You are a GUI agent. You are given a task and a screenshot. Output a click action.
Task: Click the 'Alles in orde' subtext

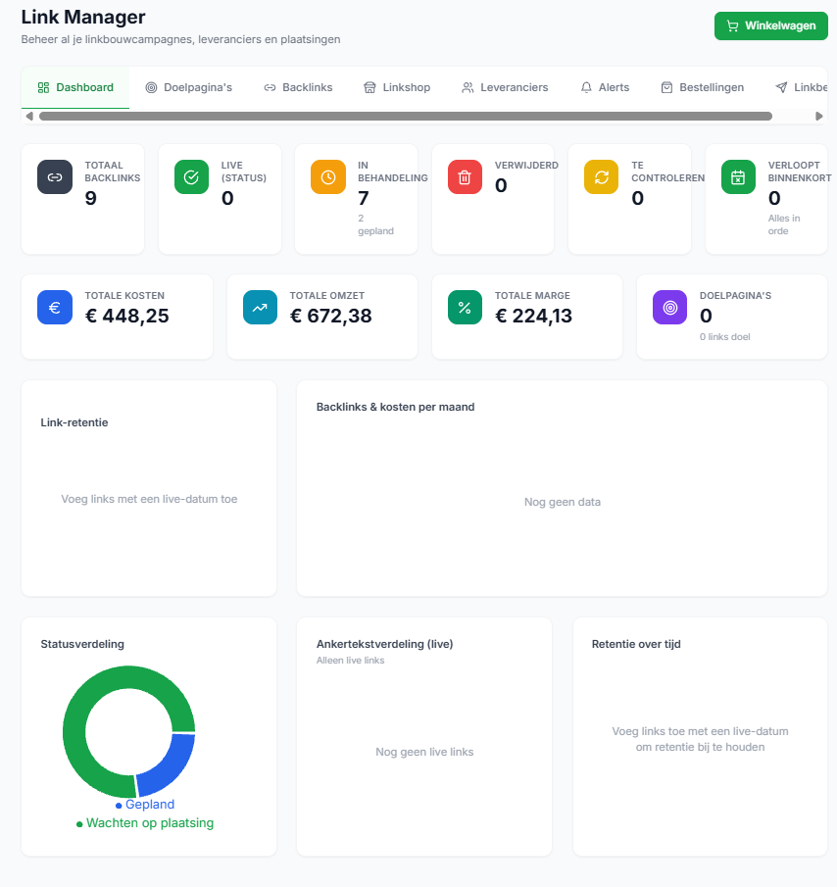tap(784, 224)
